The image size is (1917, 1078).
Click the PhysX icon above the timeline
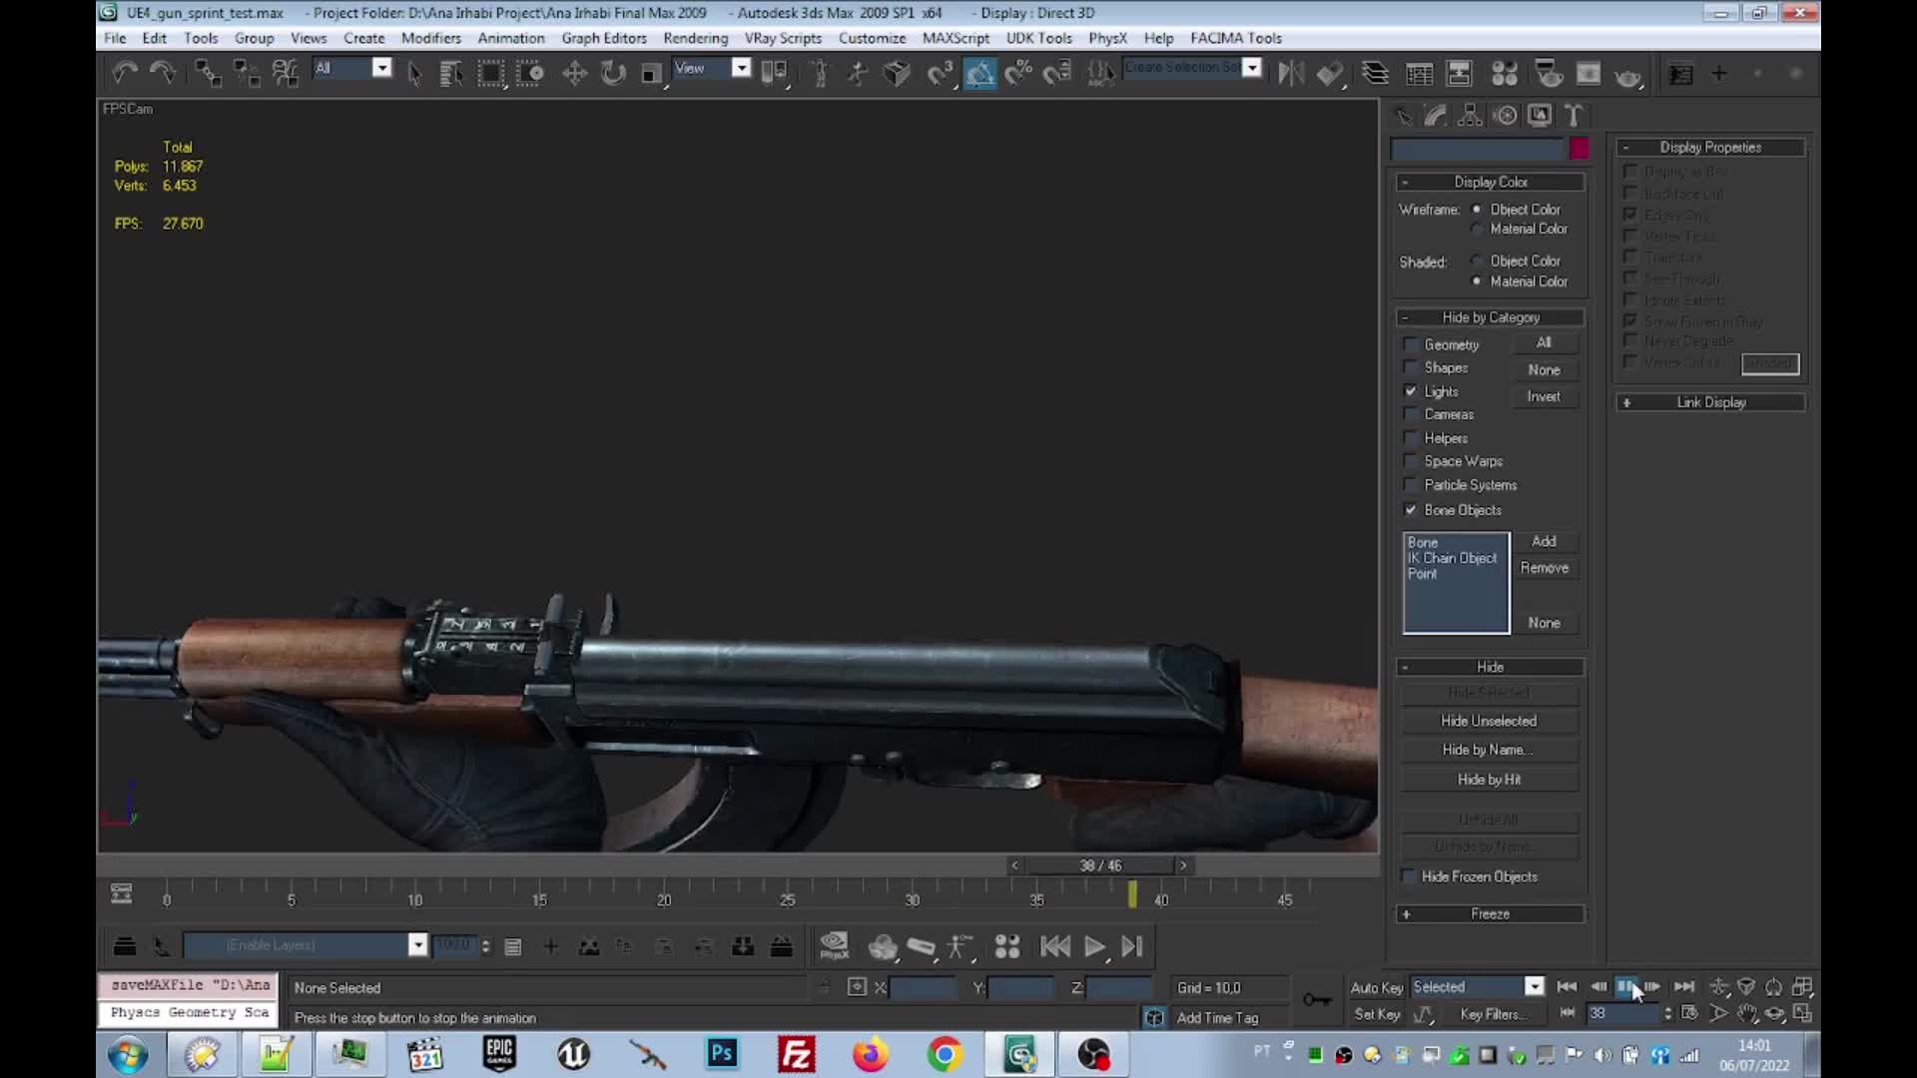pyautogui.click(x=835, y=946)
